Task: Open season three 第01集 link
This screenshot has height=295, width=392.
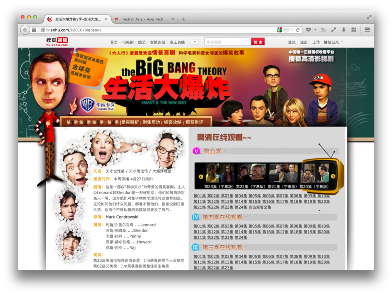Action: pyautogui.click(x=199, y=257)
